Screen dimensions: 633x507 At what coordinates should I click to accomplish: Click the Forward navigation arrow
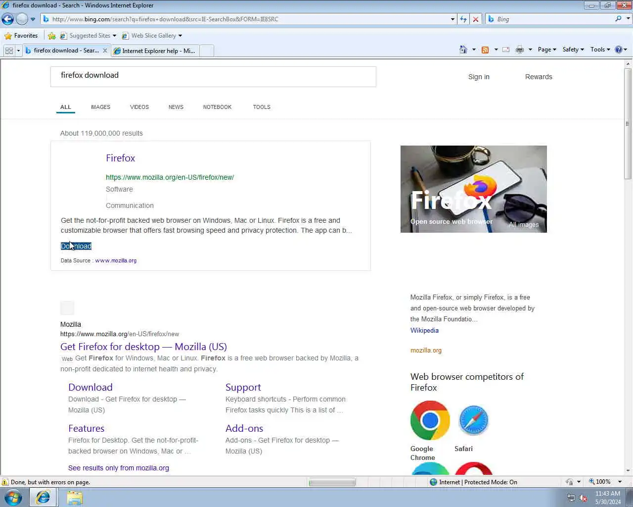point(22,19)
